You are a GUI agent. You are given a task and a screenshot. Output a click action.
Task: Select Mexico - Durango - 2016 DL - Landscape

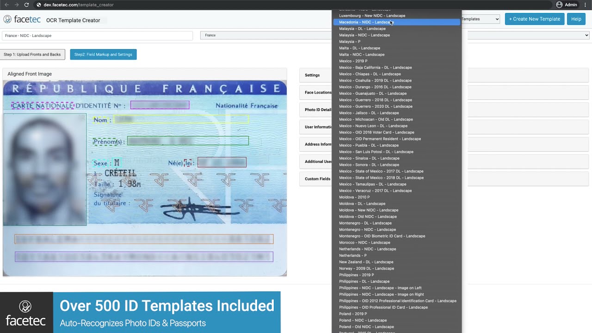397,87
